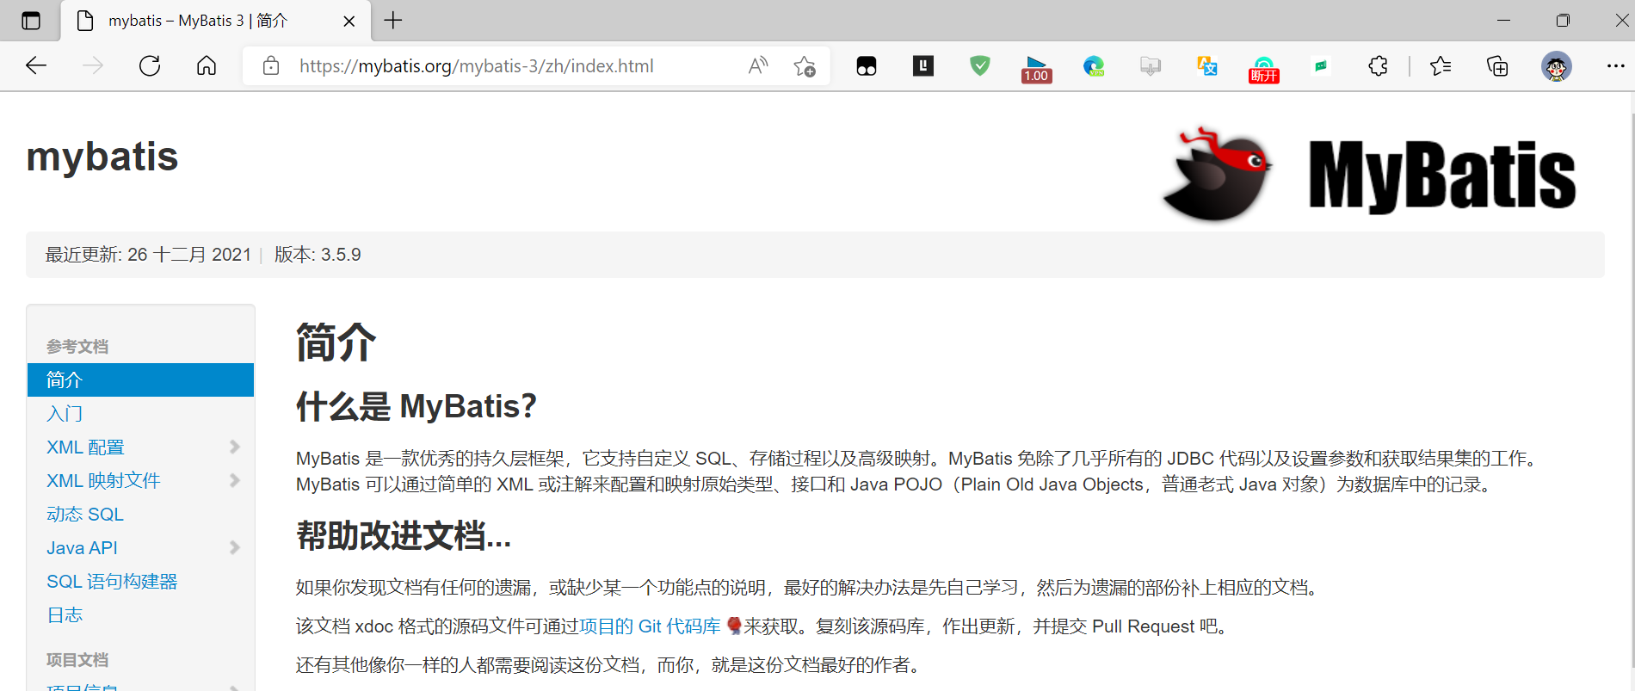
Task: Open a new tab with plus button
Action: tap(393, 21)
